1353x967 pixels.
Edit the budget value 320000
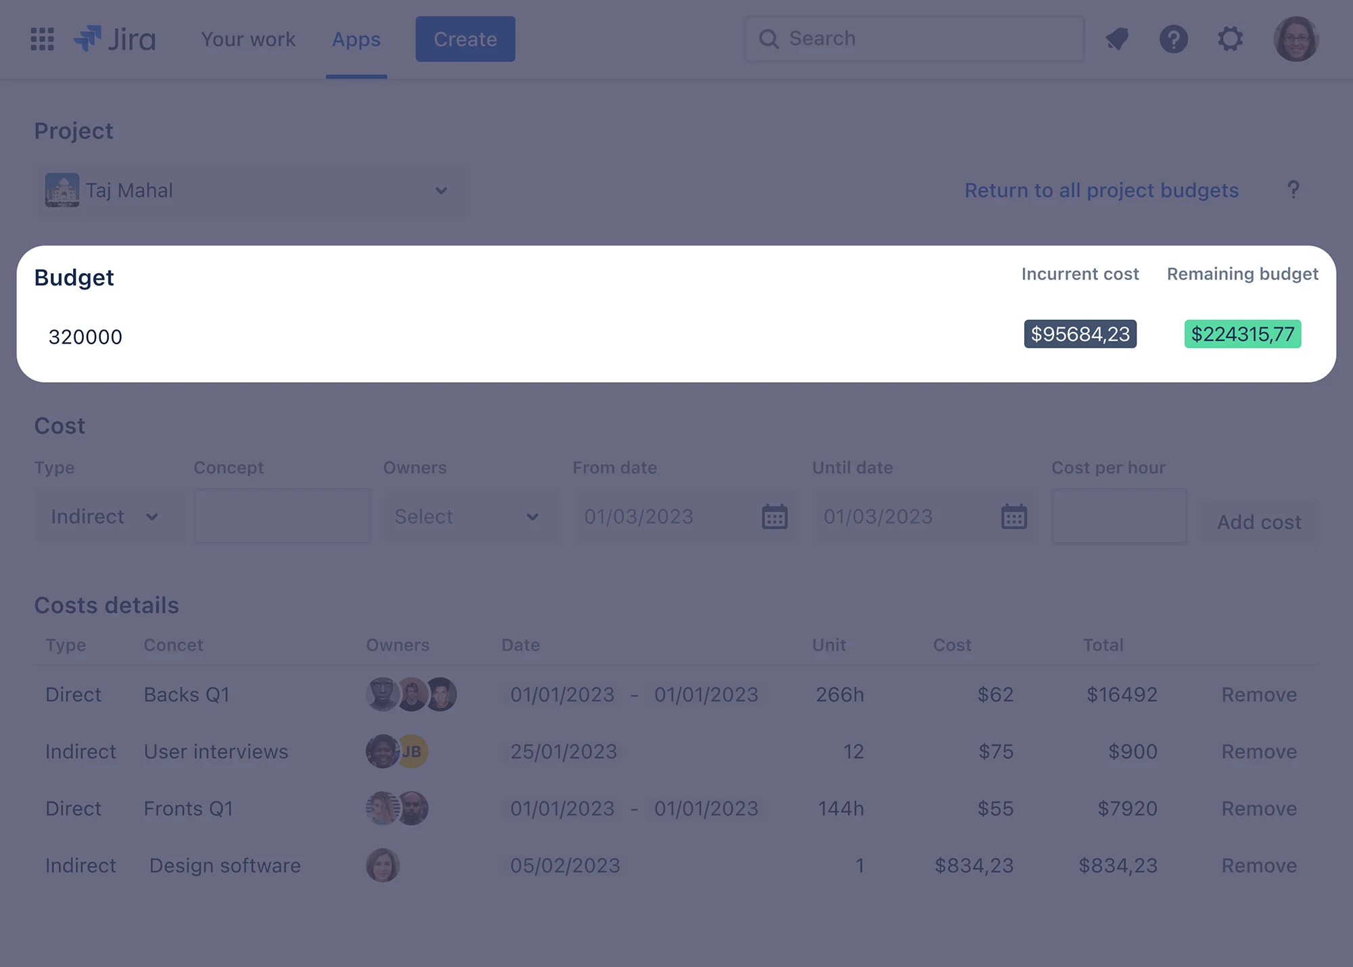click(85, 337)
